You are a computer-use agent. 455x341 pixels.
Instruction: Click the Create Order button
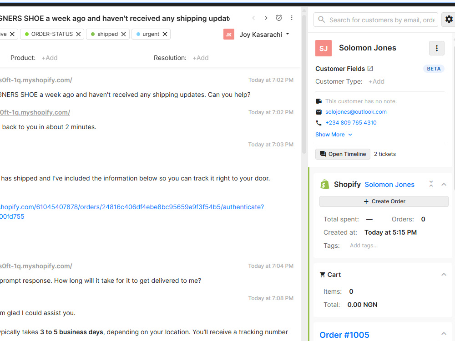(384, 201)
